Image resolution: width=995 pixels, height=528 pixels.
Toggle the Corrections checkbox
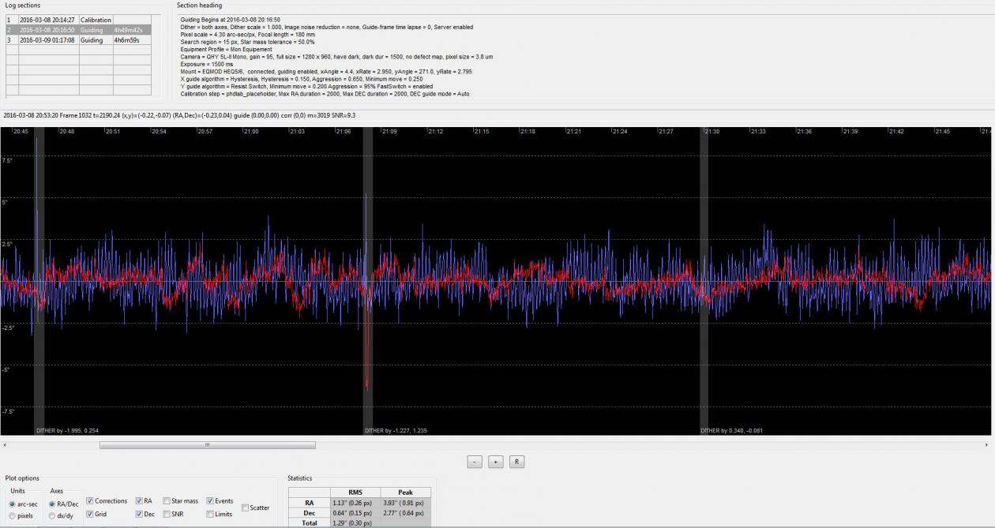click(90, 501)
